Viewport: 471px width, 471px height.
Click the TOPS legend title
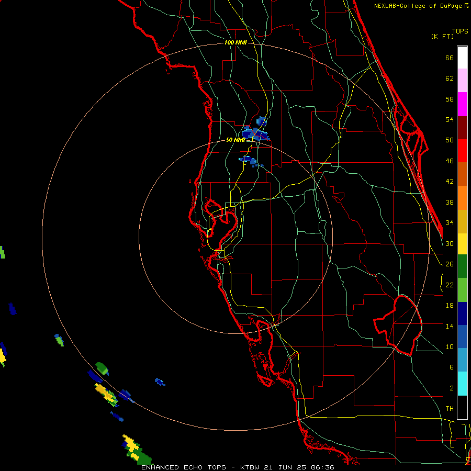coord(460,31)
